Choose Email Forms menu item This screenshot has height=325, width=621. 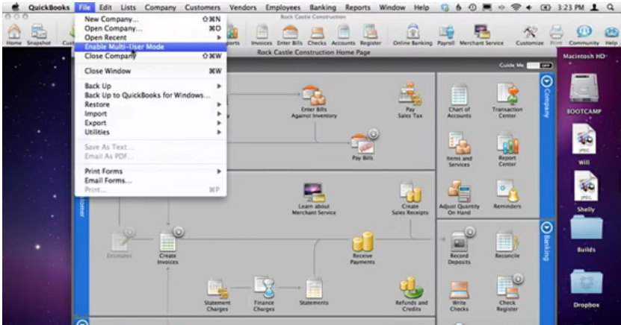(x=150, y=180)
